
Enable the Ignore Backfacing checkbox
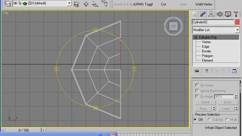pos(197,91)
